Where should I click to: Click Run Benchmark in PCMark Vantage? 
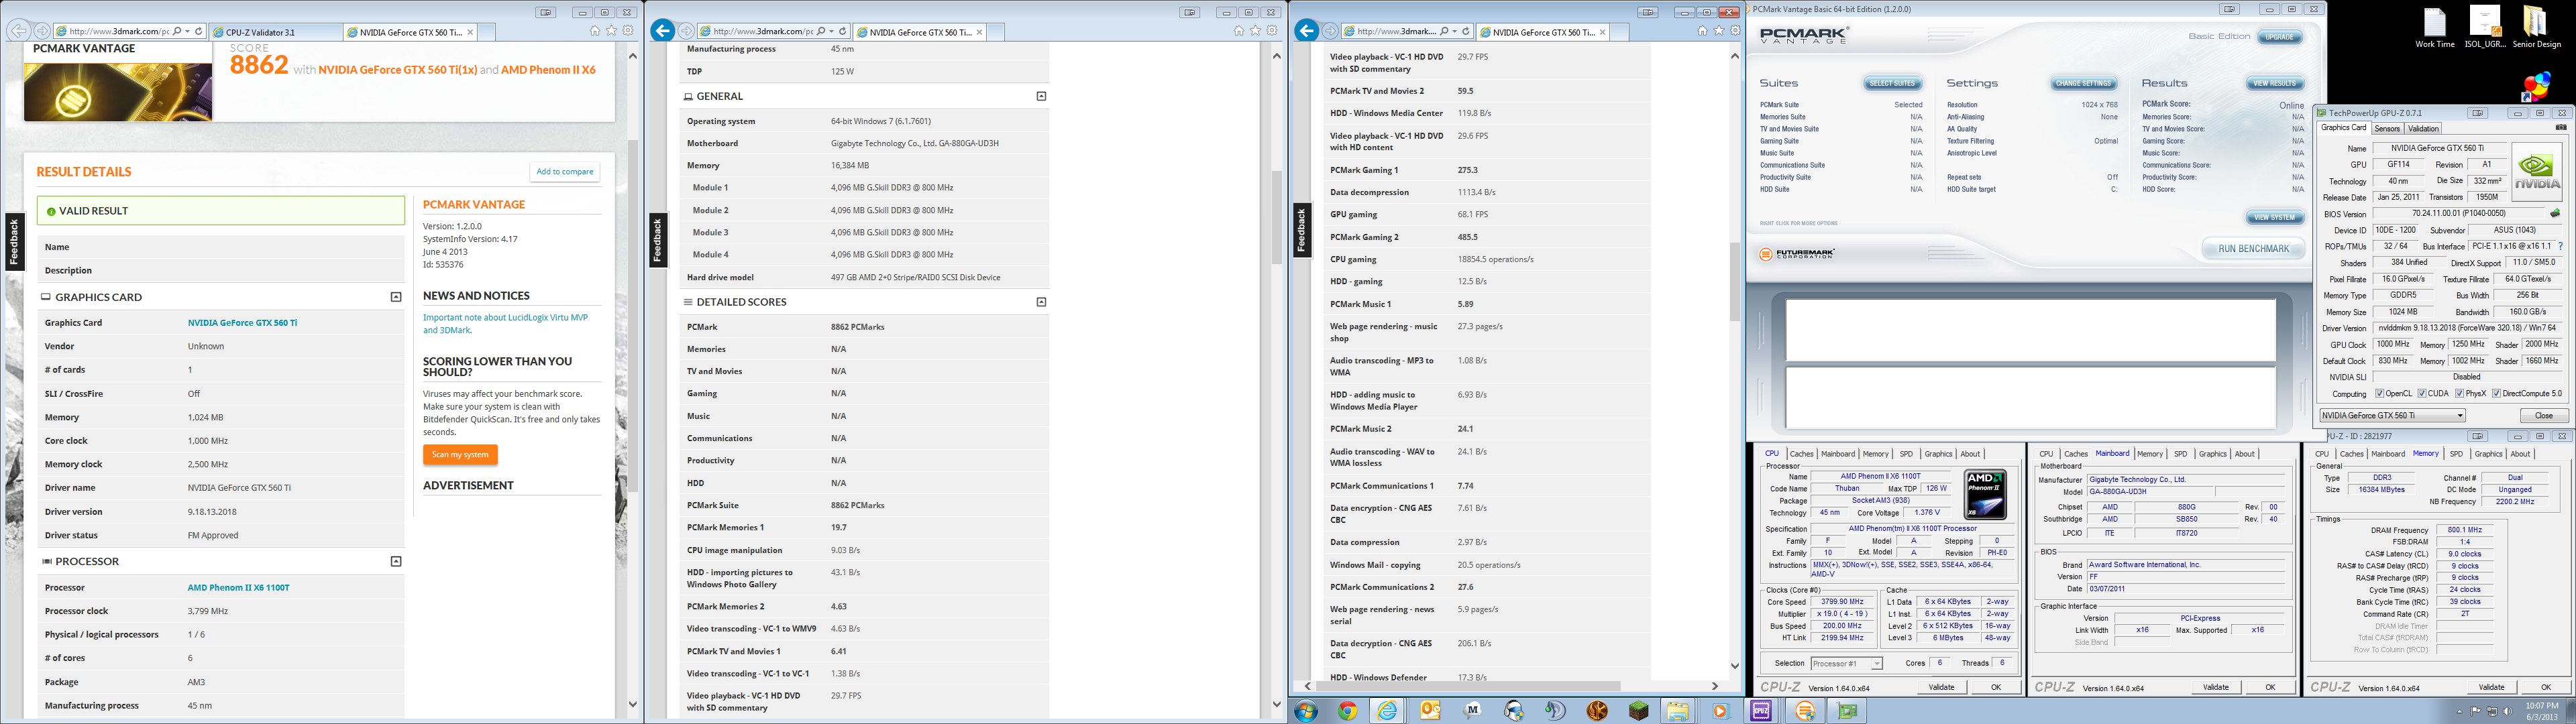coord(2253,249)
